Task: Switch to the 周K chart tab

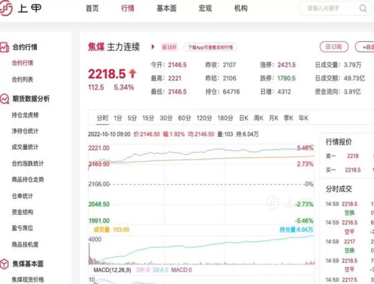Action: (259, 118)
